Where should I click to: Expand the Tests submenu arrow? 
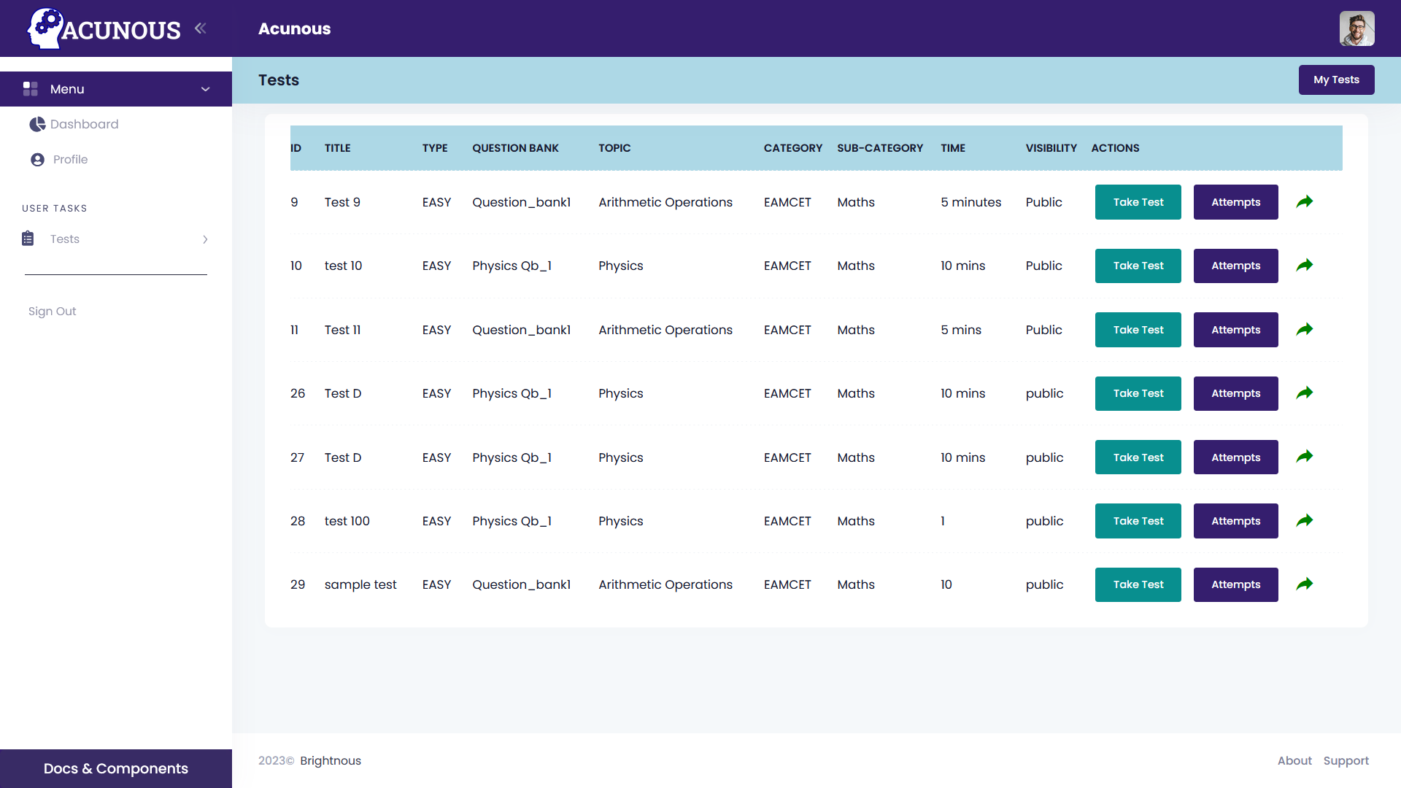click(x=206, y=239)
